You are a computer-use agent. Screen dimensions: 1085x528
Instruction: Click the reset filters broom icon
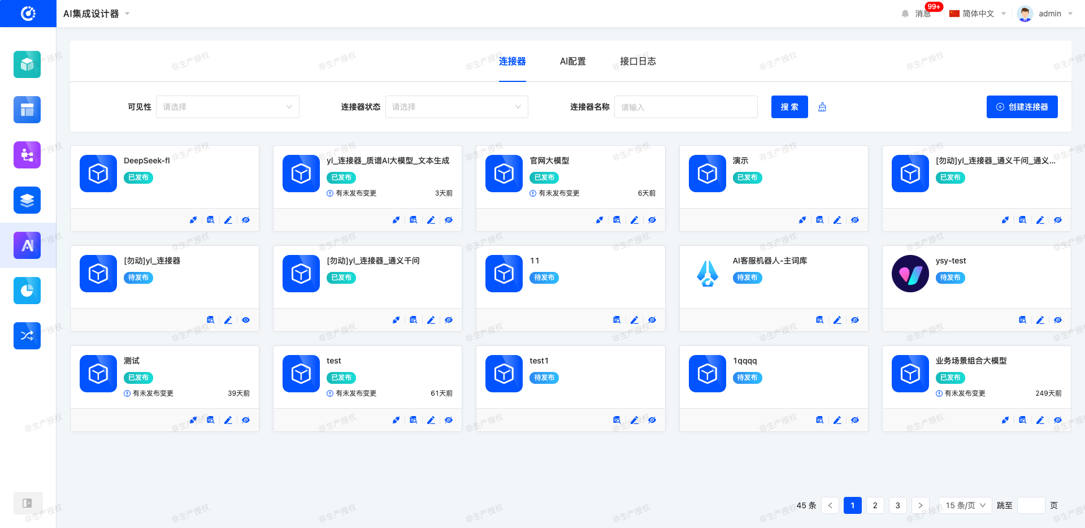click(822, 107)
